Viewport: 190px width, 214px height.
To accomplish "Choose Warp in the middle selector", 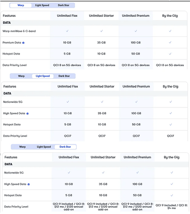I will tap(21, 76).
